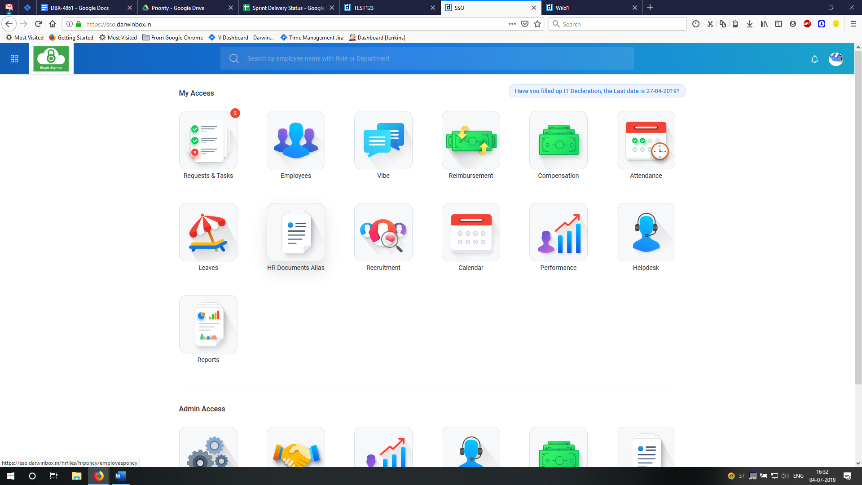Switch to Sprint Delivery Status tab
This screenshot has height=485, width=862.
(287, 8)
